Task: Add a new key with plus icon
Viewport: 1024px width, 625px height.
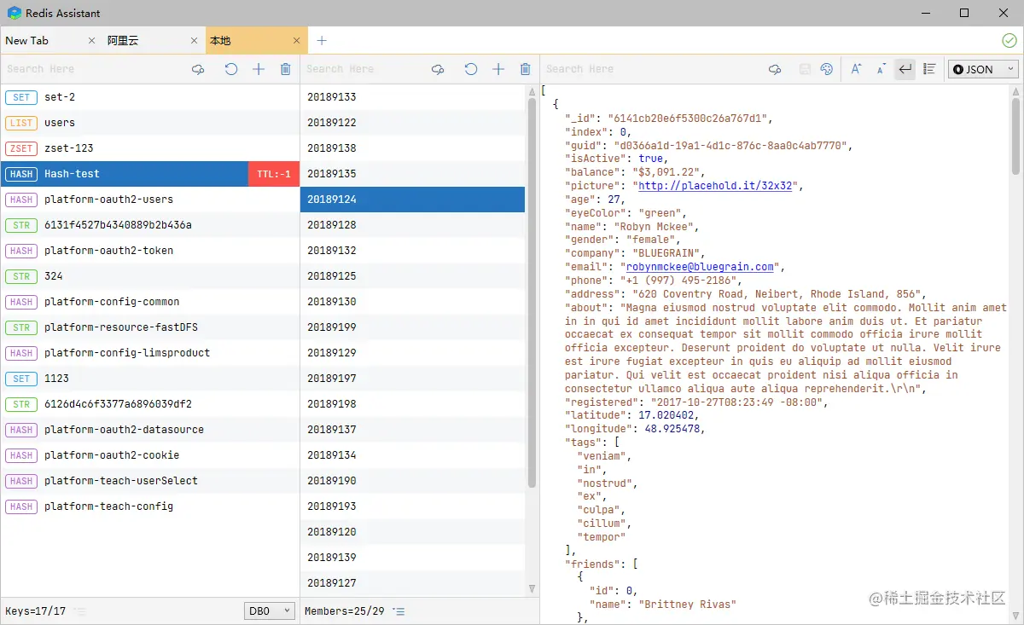Action: pyautogui.click(x=259, y=69)
